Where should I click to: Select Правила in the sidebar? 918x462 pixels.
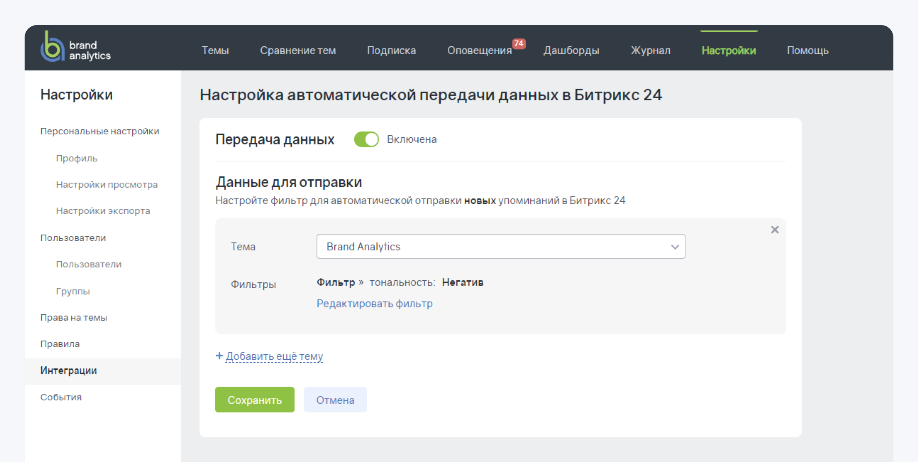pos(60,344)
